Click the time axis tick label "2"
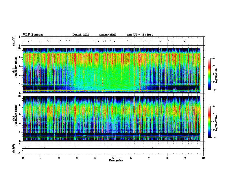 click(59, 158)
